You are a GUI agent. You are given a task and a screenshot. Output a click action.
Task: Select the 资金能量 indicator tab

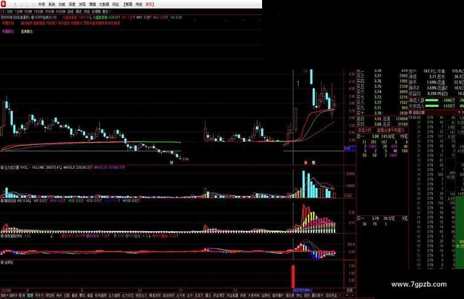(x=232, y=295)
